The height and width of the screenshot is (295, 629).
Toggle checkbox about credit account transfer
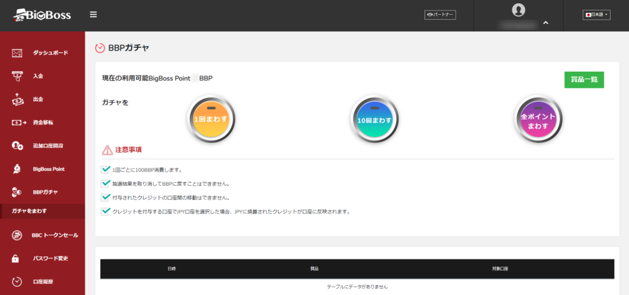pyautogui.click(x=106, y=197)
